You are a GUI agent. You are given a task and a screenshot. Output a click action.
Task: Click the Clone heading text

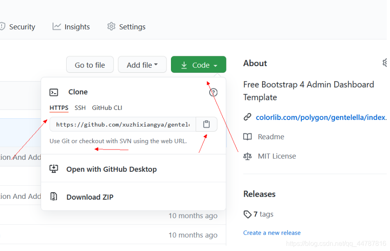tap(78, 92)
